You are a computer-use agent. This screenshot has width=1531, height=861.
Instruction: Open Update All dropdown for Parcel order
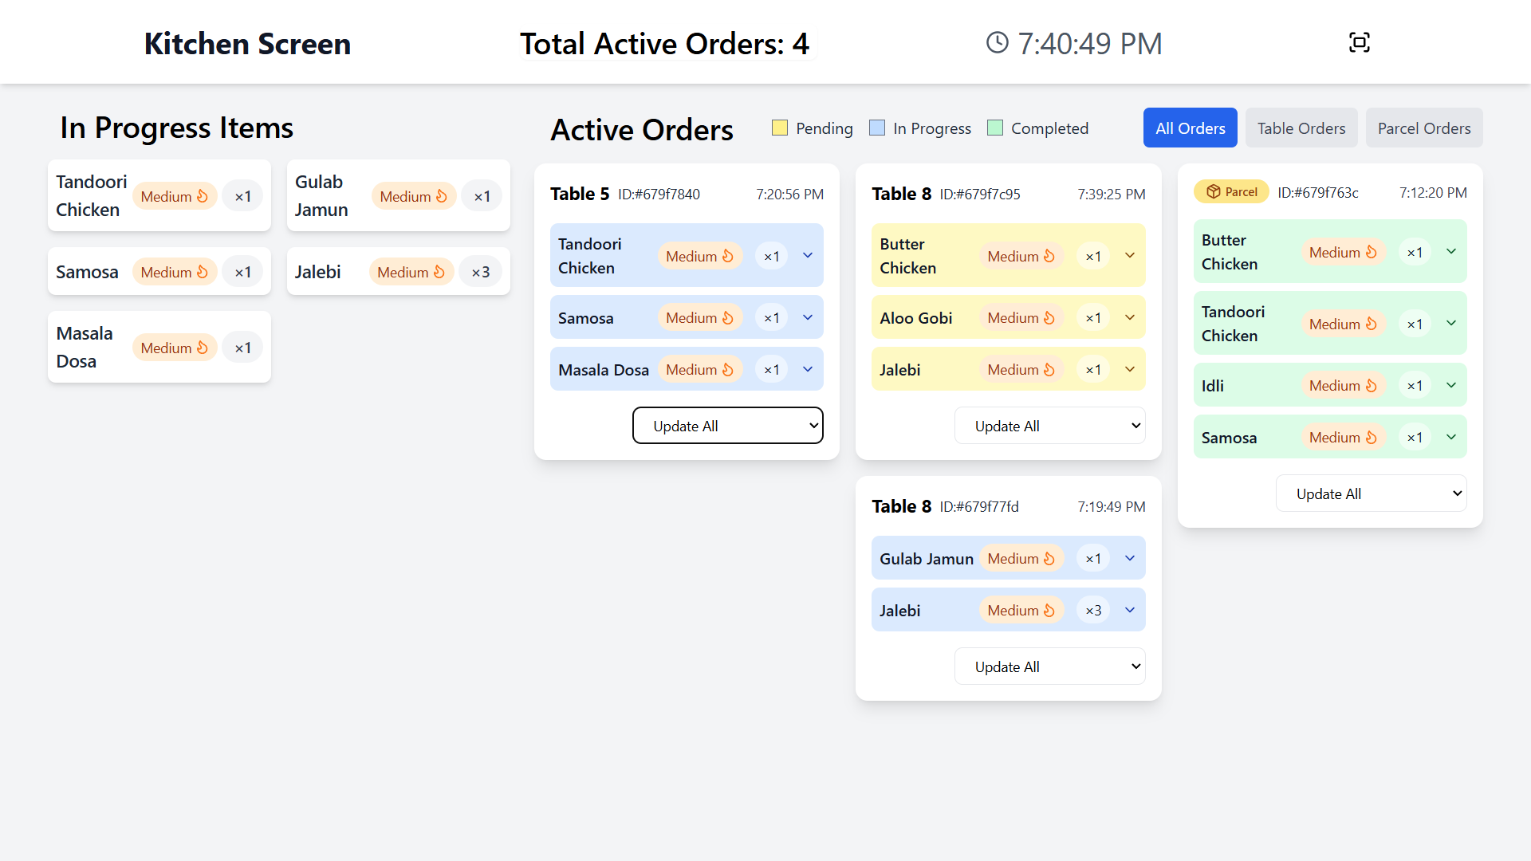click(1372, 493)
